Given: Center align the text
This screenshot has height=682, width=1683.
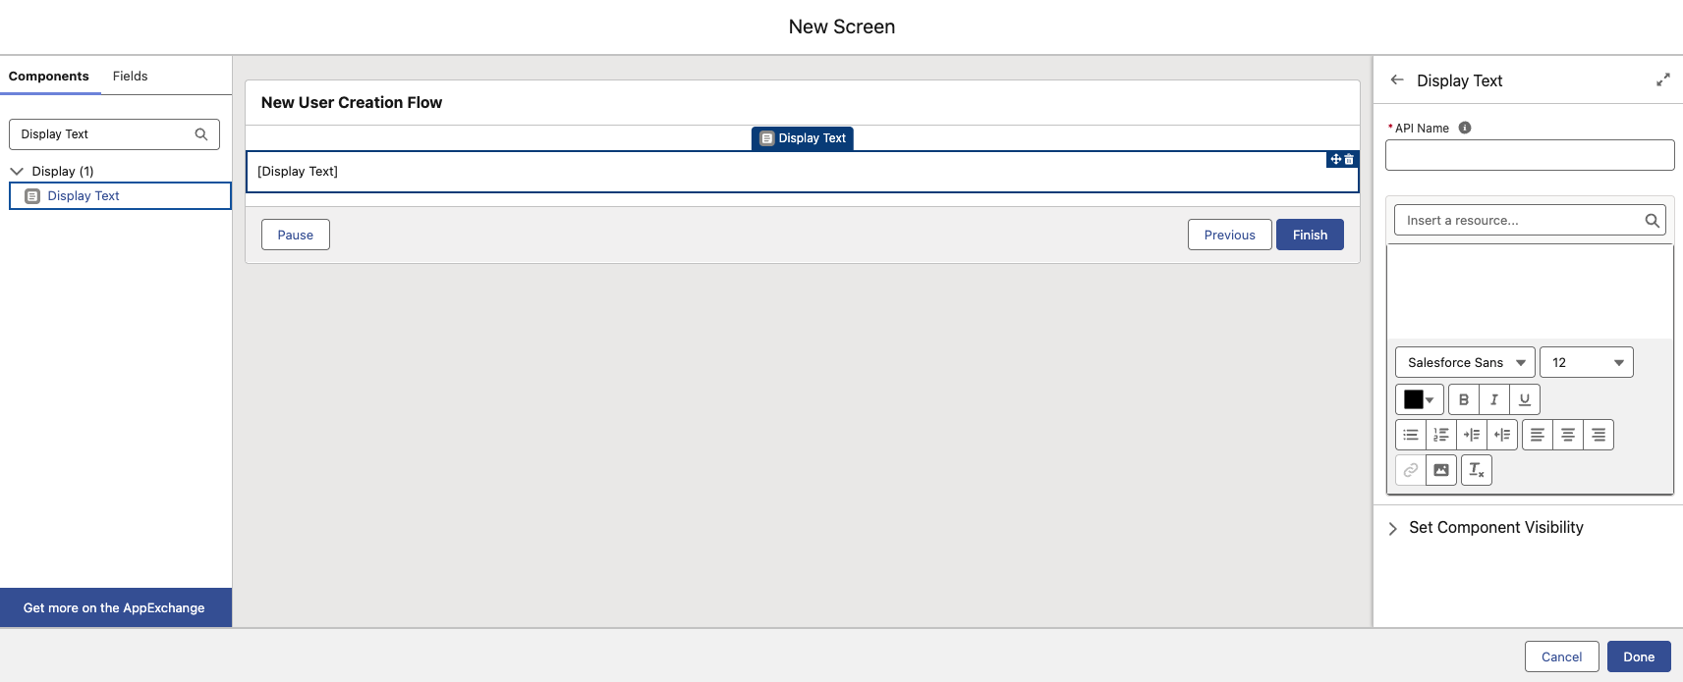Looking at the screenshot, I should pos(1568,435).
